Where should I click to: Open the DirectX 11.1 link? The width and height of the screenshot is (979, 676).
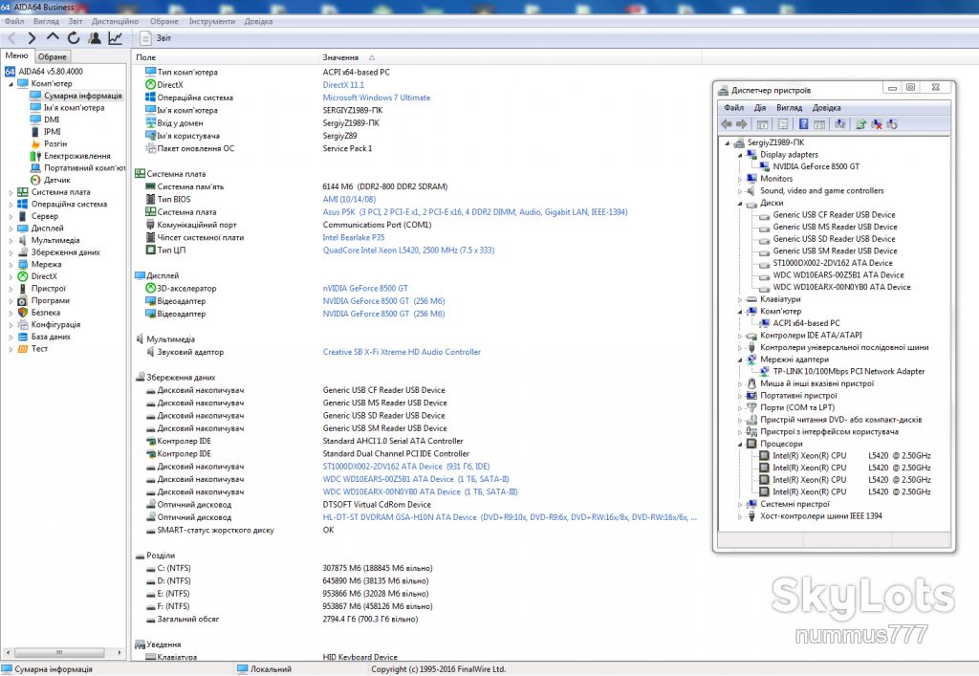point(343,85)
